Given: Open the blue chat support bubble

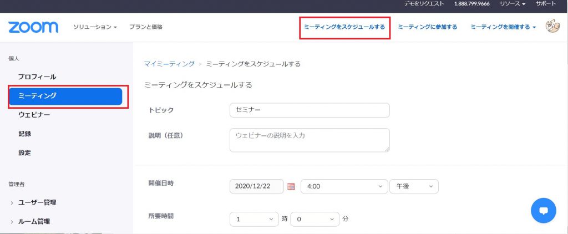Looking at the screenshot, I should coord(544,211).
